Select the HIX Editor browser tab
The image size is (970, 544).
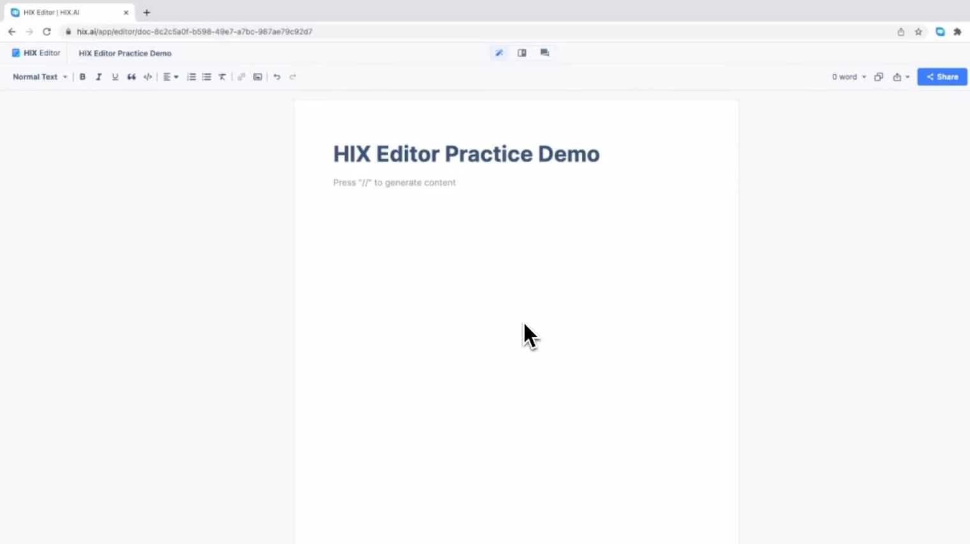[x=67, y=12]
